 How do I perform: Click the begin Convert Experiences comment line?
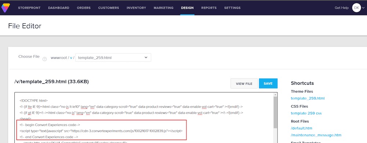pos(50,125)
